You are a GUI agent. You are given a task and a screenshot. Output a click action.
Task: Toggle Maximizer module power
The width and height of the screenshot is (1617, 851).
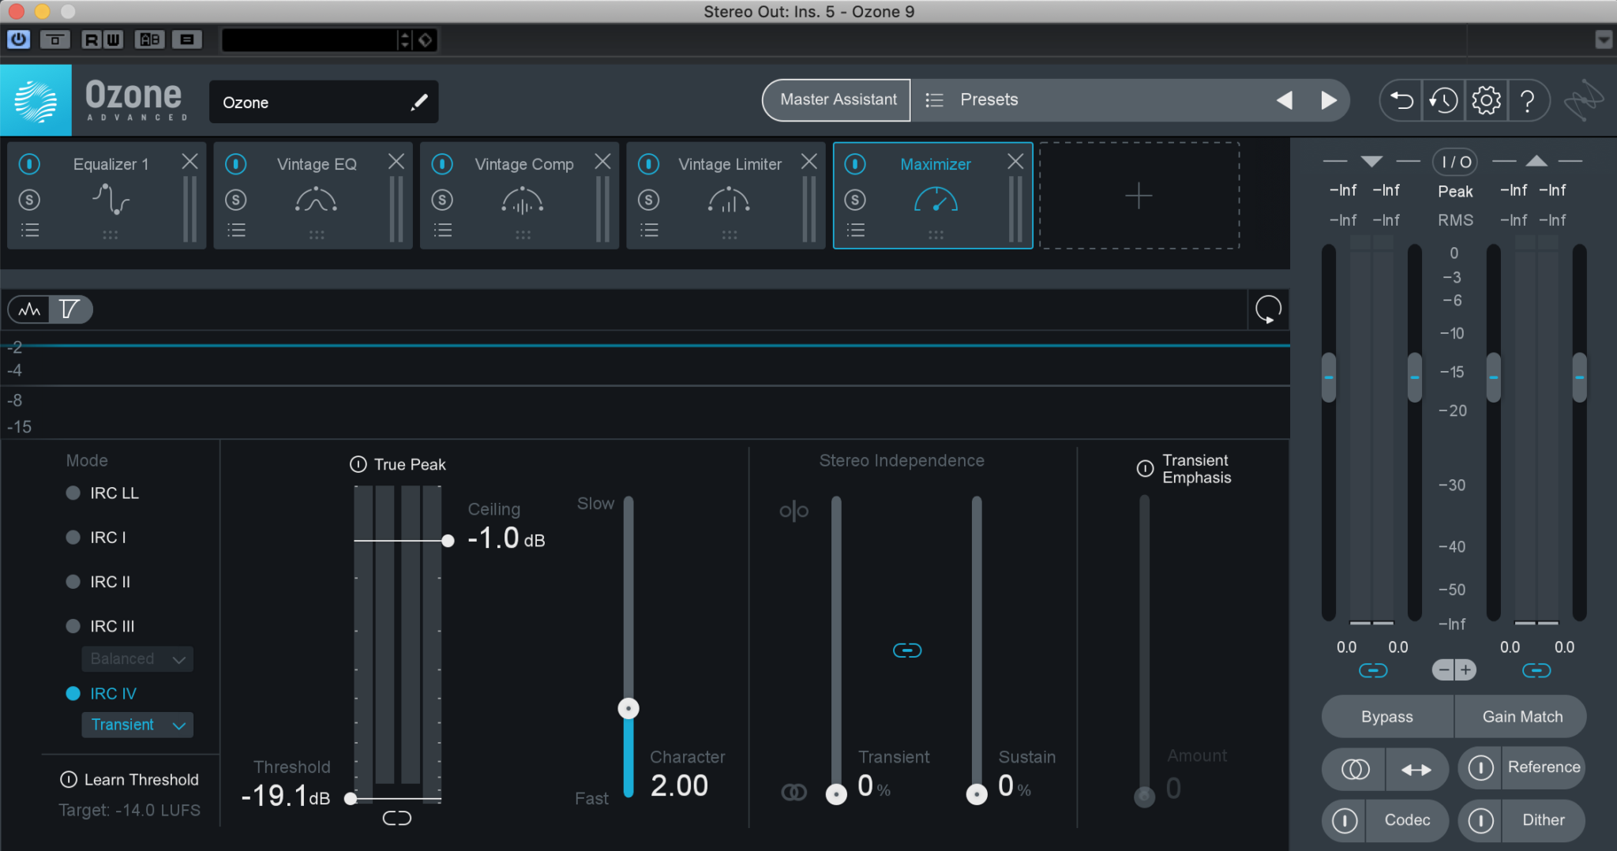click(x=855, y=163)
